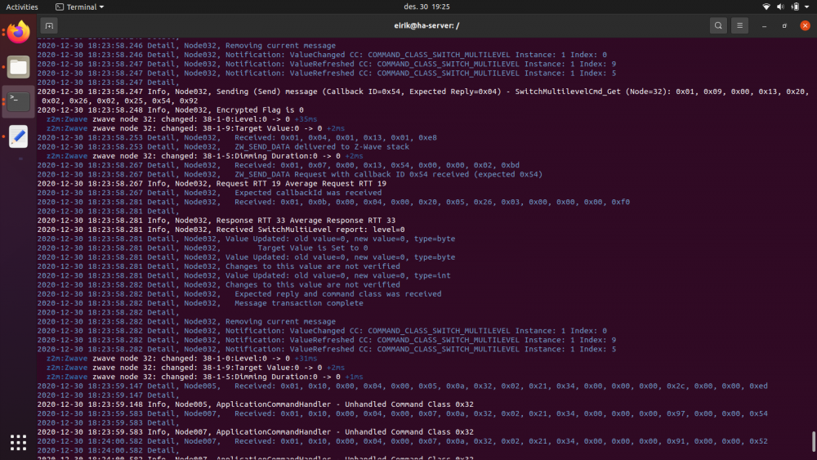Click the Terminal icon in the dock
This screenshot has height=460, width=817.
(x=18, y=102)
